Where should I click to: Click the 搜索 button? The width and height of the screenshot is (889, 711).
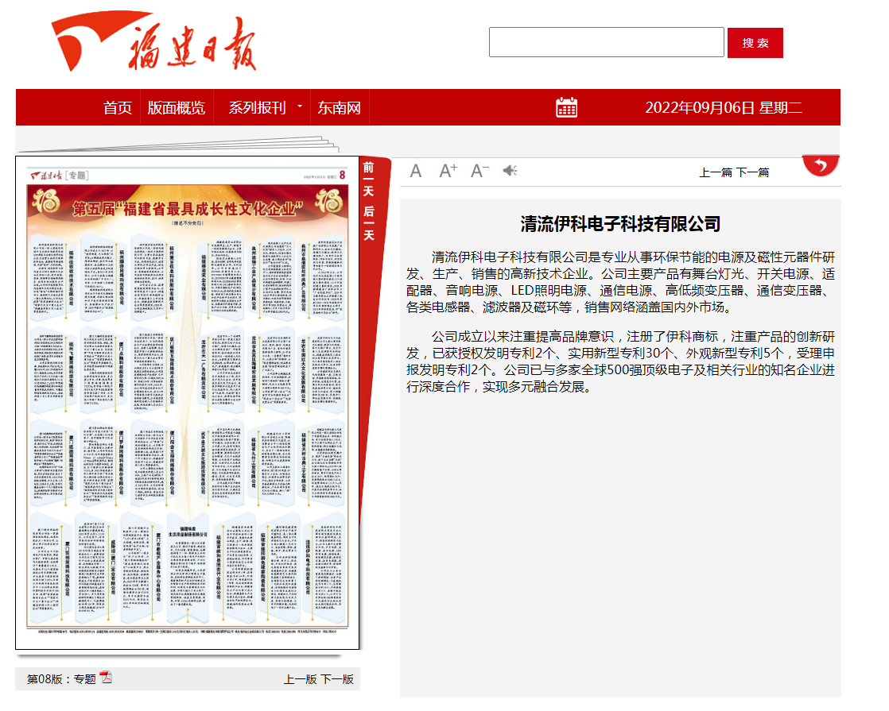[x=755, y=43]
